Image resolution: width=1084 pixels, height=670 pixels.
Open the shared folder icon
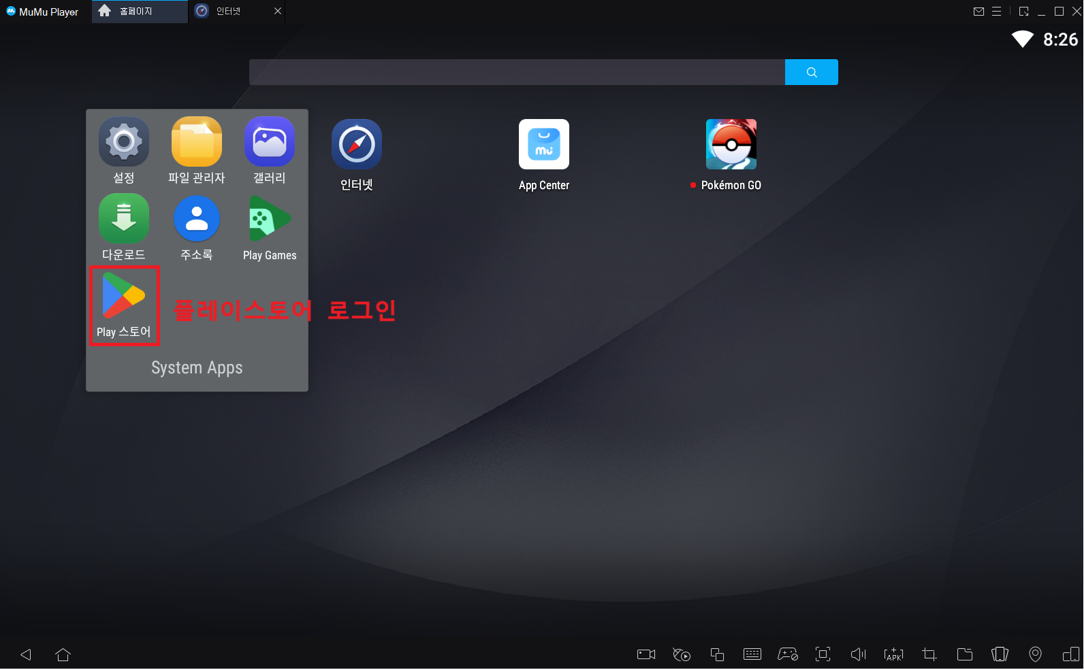click(965, 654)
